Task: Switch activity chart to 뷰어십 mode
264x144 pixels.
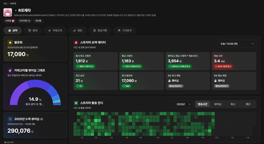Action: point(218,104)
